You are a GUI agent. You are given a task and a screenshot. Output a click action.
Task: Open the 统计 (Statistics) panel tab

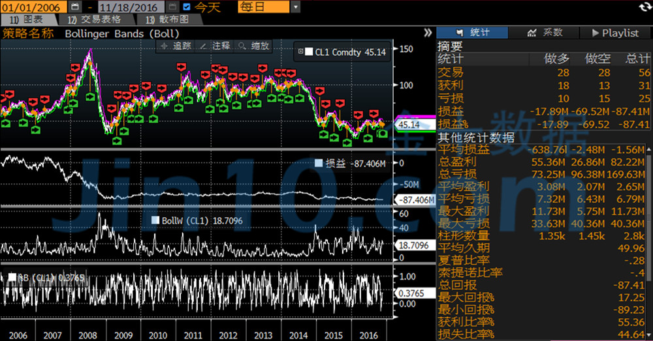(472, 33)
